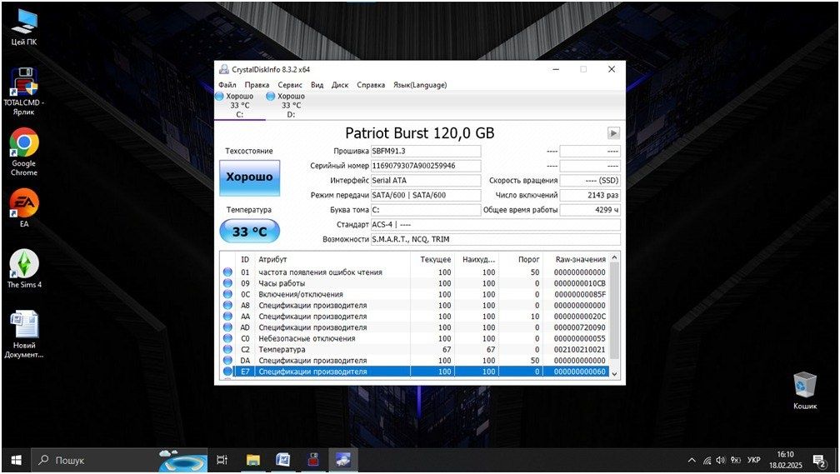Click scroll down arrow of attribute list
The height and width of the screenshot is (474, 840).
(x=614, y=373)
